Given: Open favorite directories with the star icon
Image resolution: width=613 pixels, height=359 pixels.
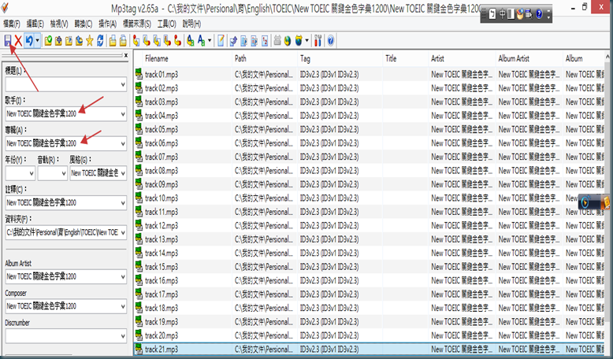Looking at the screenshot, I should click(90, 40).
